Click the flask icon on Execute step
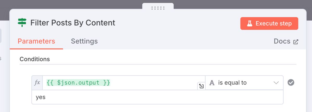Screen dimensions: 312x112 (250, 24)
